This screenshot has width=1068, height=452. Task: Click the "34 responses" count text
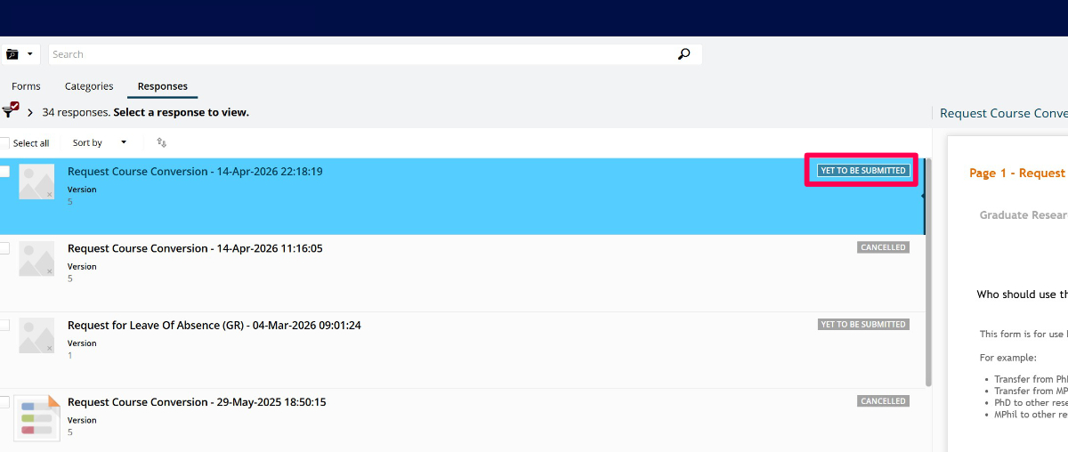76,113
